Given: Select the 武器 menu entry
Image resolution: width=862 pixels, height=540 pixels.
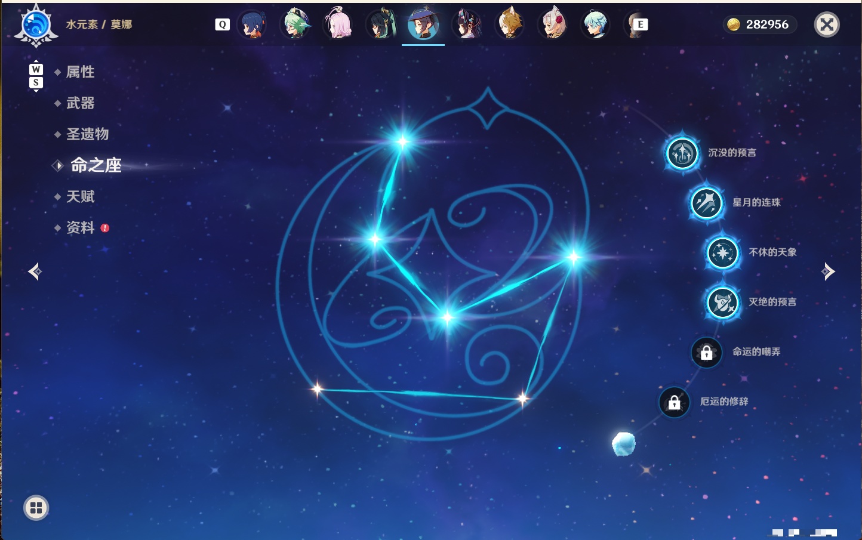Looking at the screenshot, I should tap(80, 103).
